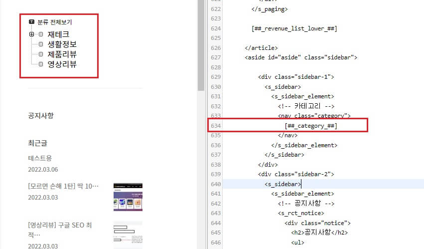Click the document icon beside 제품리뷰

41,54
